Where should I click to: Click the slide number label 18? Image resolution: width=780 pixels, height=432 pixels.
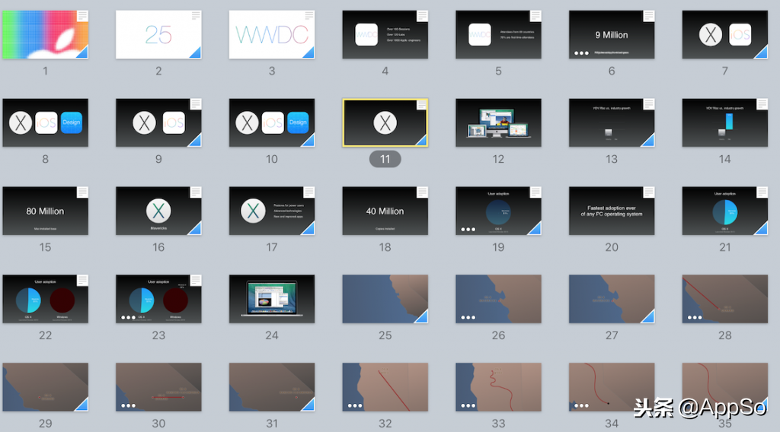pyautogui.click(x=385, y=247)
